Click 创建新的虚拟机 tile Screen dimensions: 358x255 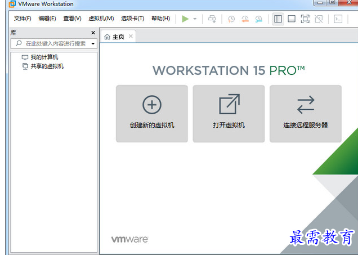tap(152, 114)
